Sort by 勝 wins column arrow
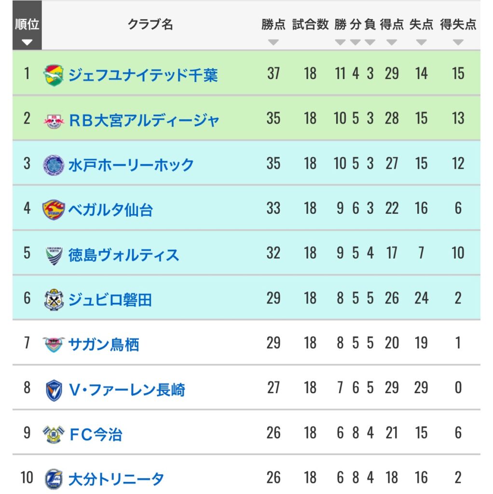 [x=340, y=42]
